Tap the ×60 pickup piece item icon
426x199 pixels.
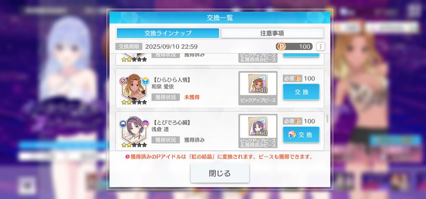pos(258,126)
